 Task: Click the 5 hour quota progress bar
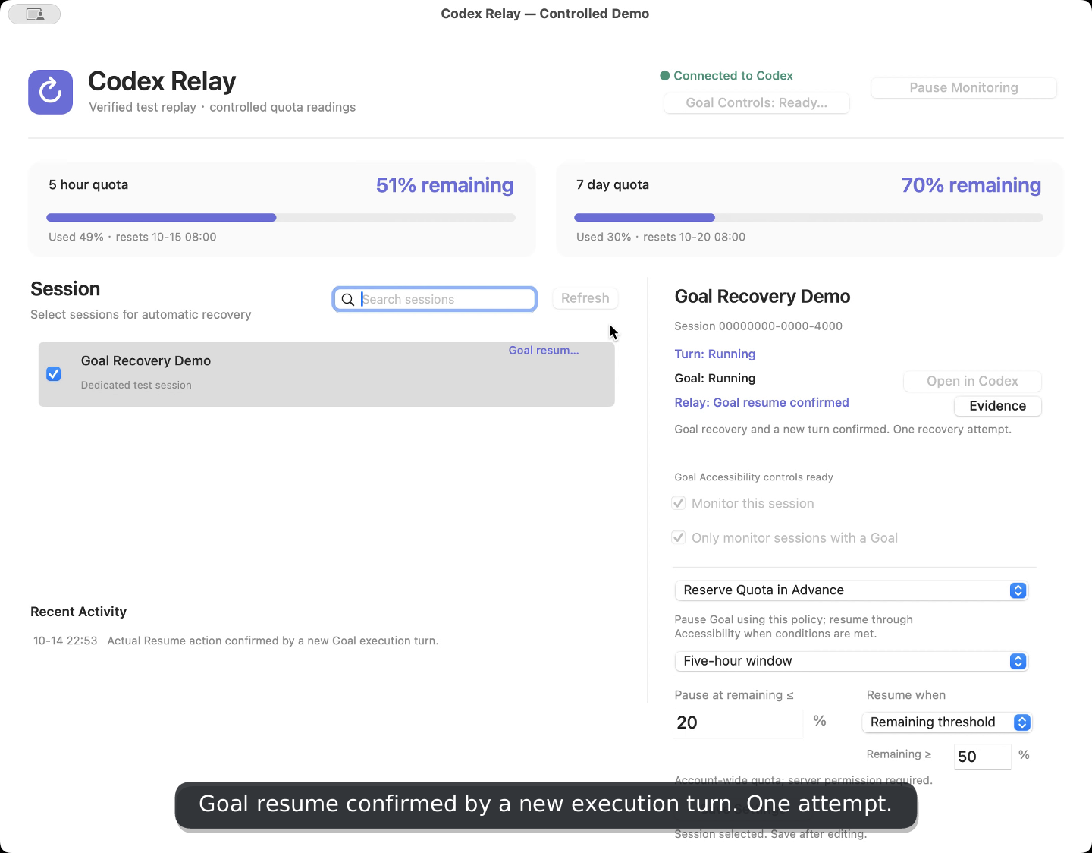click(x=281, y=218)
